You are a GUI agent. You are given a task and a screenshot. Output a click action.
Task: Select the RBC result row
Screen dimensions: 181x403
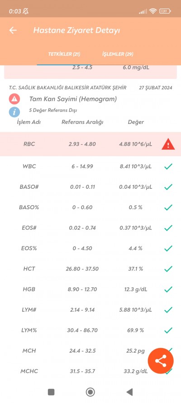click(x=90, y=144)
